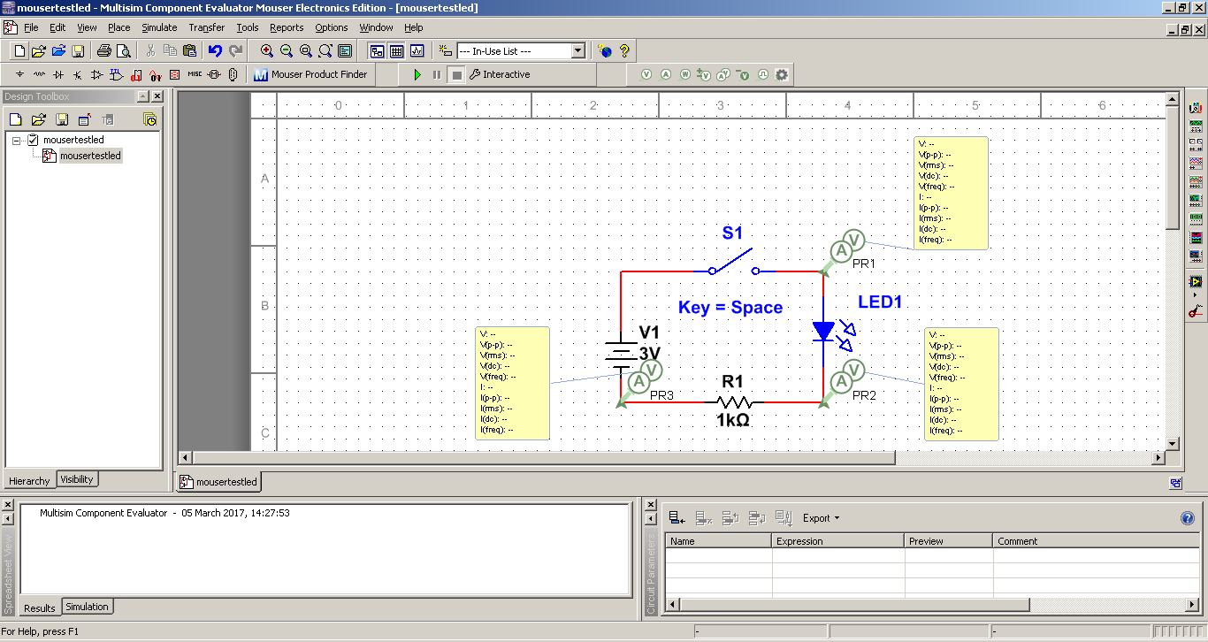Image resolution: width=1208 pixels, height=642 pixels.
Task: Open the In-Use List dropdown
Action: pos(578,51)
